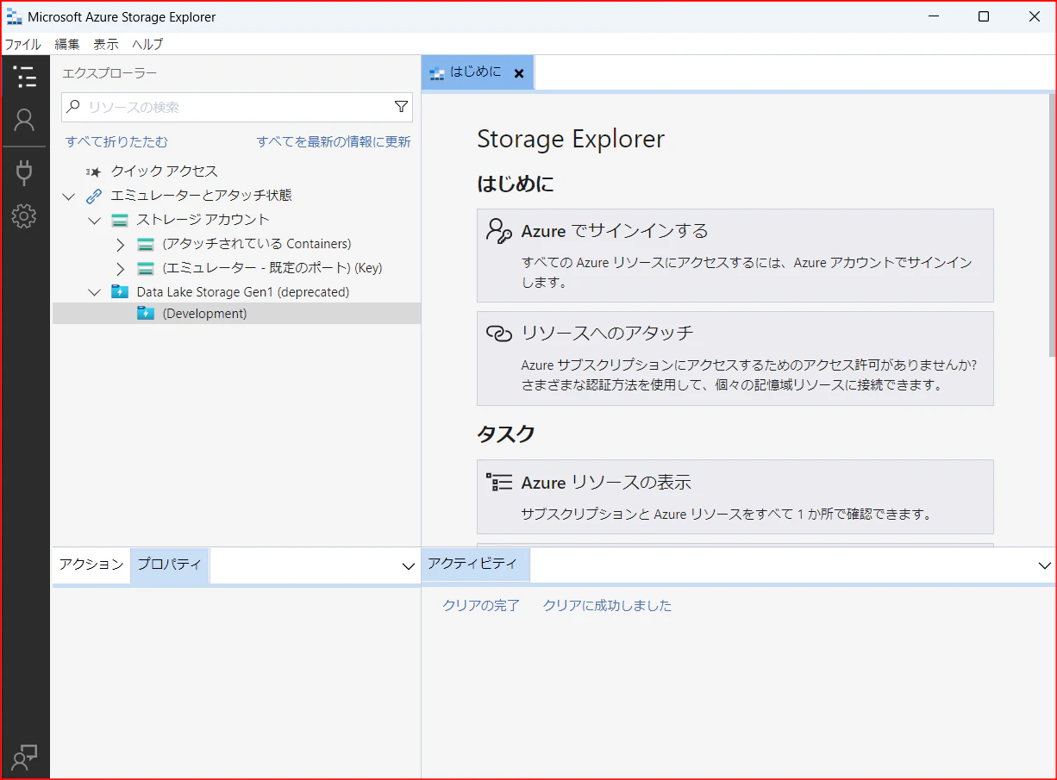Click the Azure でサインインする button
1057x780 pixels.
tap(735, 255)
